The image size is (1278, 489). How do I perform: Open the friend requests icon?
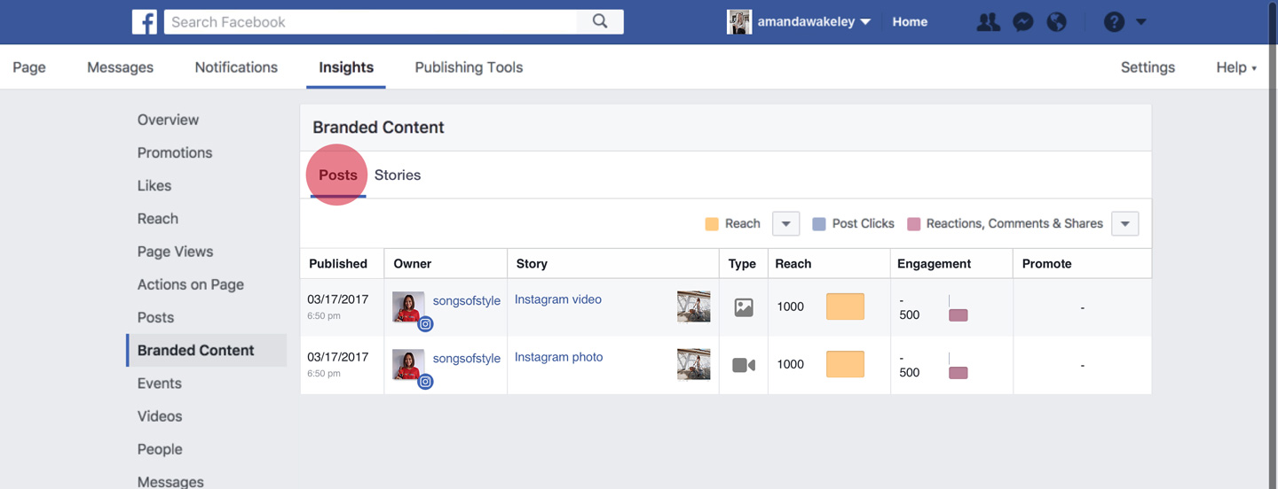pos(988,22)
